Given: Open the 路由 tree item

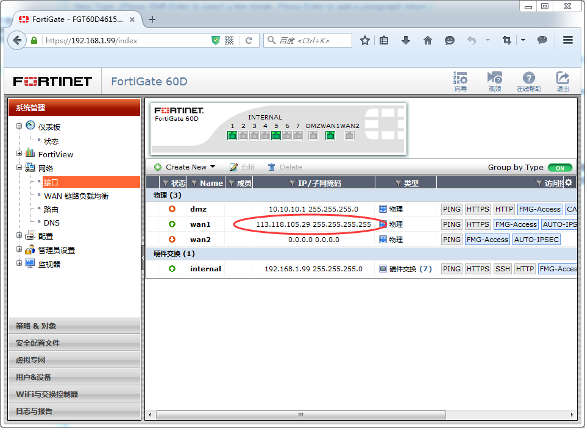Looking at the screenshot, I should [x=51, y=209].
